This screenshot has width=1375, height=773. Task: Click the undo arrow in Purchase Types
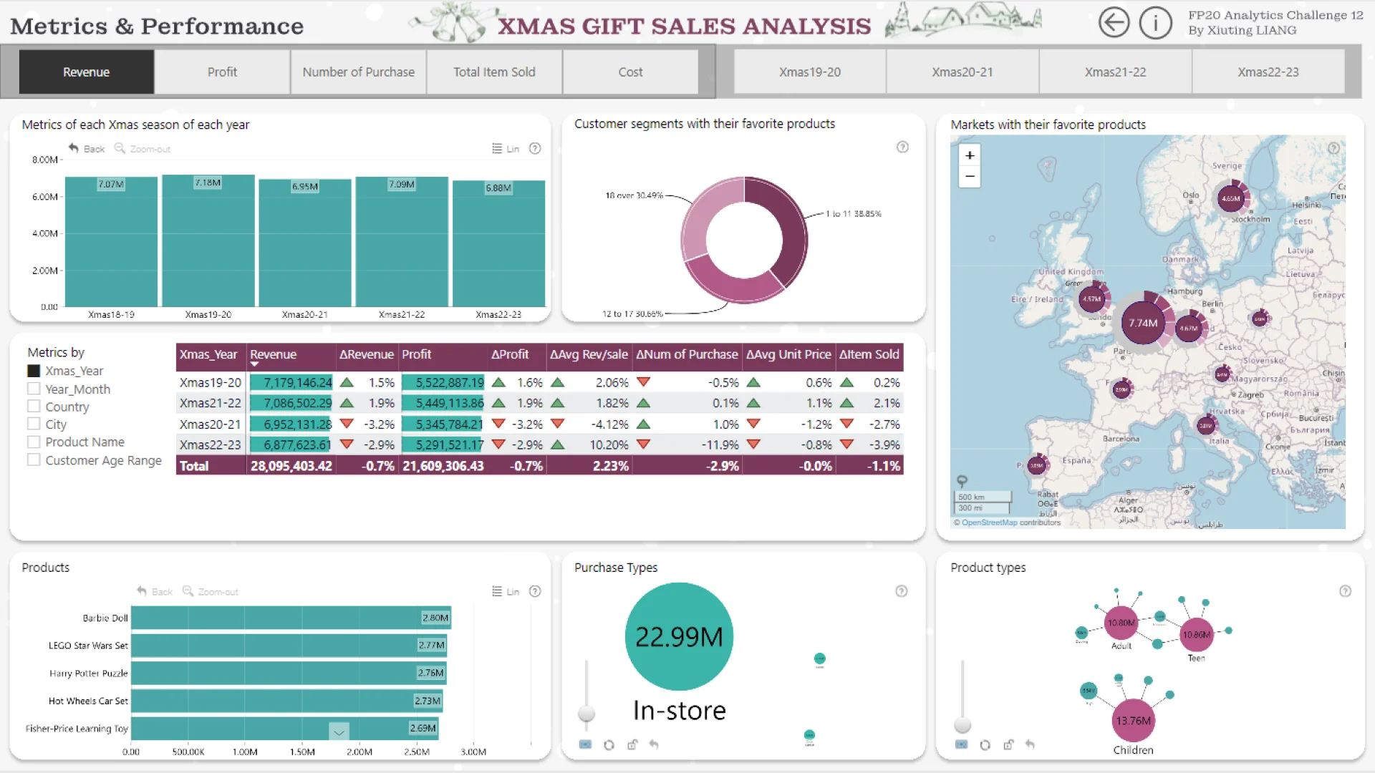[654, 744]
